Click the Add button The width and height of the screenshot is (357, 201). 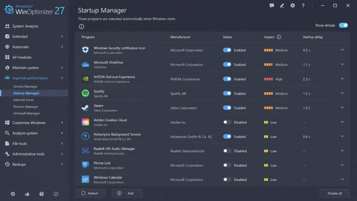127,193
